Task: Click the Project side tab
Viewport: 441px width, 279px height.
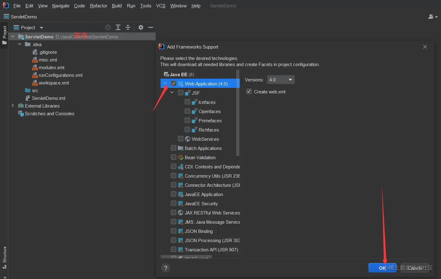Action: pos(5,35)
